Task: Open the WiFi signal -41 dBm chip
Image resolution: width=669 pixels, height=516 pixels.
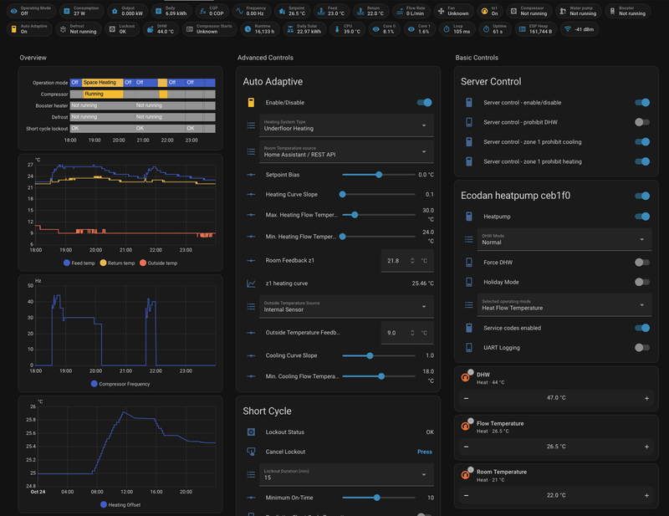Action: (x=580, y=29)
